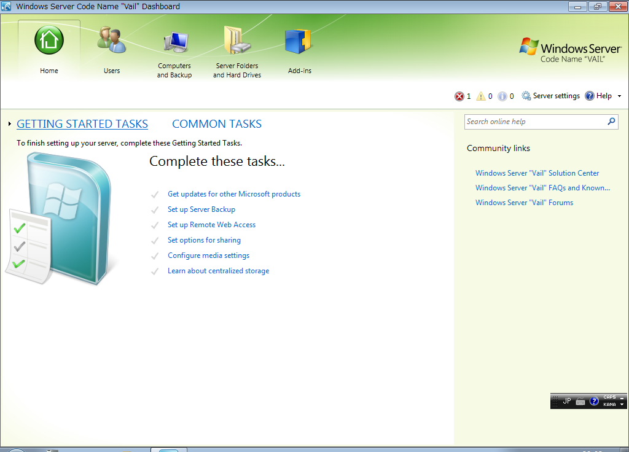Click language bar help icon
The height and width of the screenshot is (452, 629).
(x=594, y=400)
